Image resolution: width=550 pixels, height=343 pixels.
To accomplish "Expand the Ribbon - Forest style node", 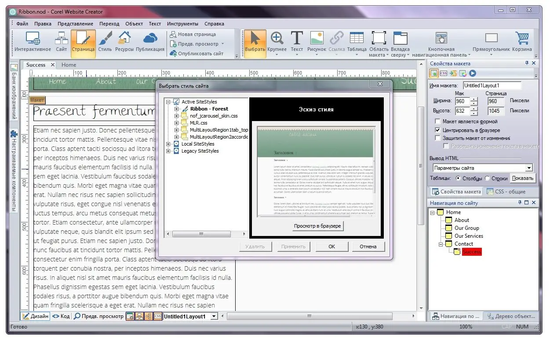I will coord(176,109).
